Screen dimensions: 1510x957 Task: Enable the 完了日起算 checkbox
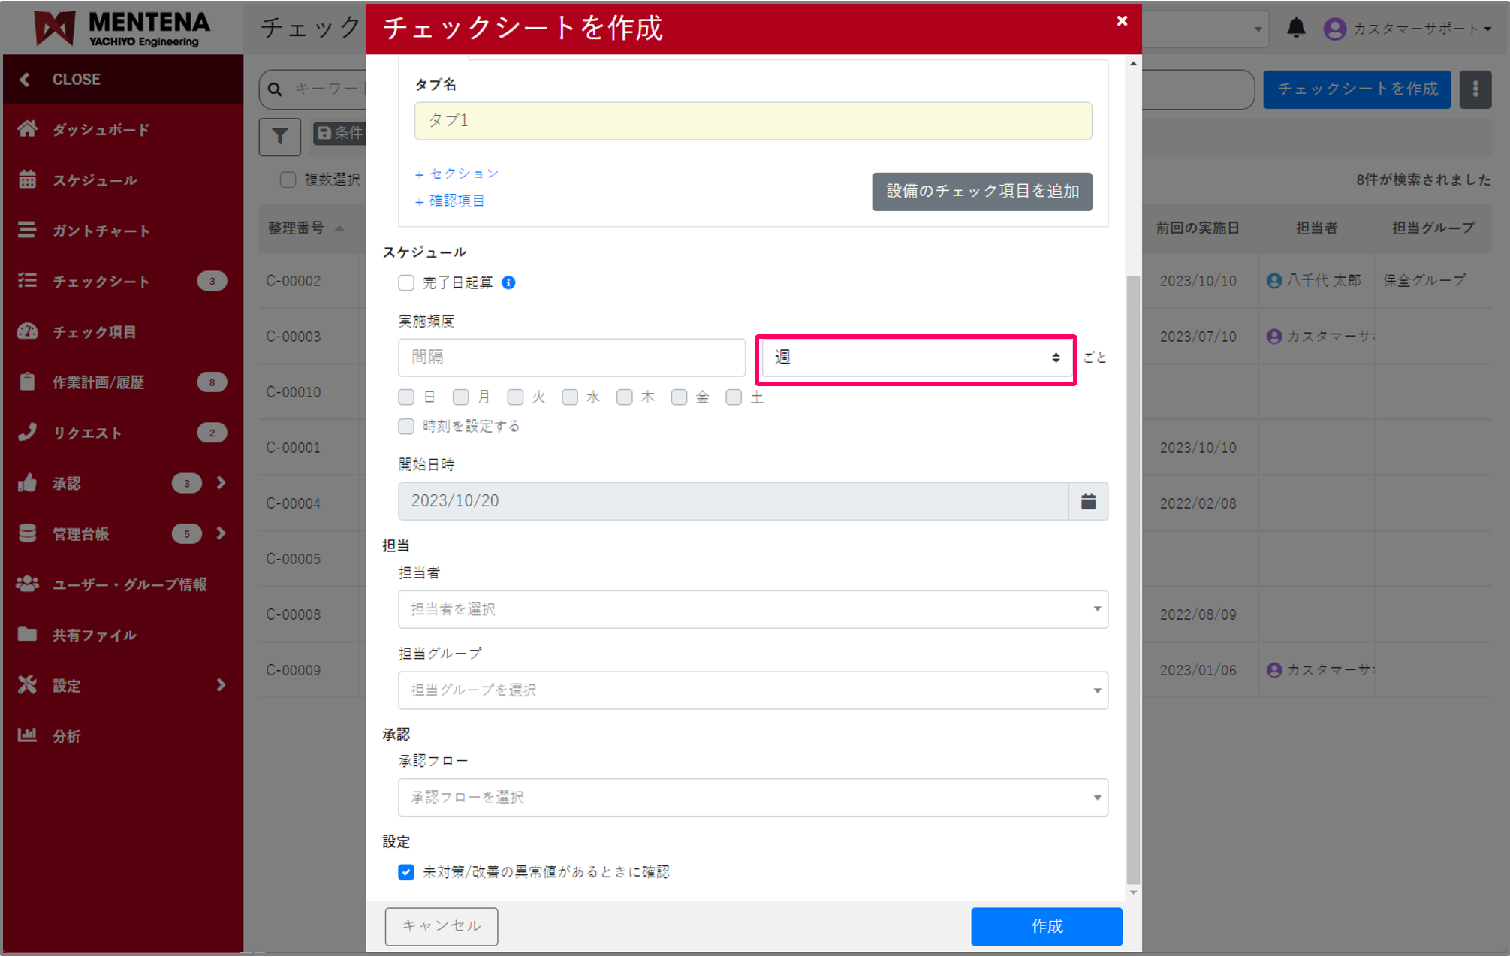click(406, 283)
